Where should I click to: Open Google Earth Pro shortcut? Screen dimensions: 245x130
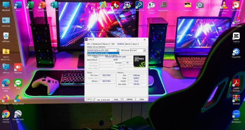click(x=18, y=116)
